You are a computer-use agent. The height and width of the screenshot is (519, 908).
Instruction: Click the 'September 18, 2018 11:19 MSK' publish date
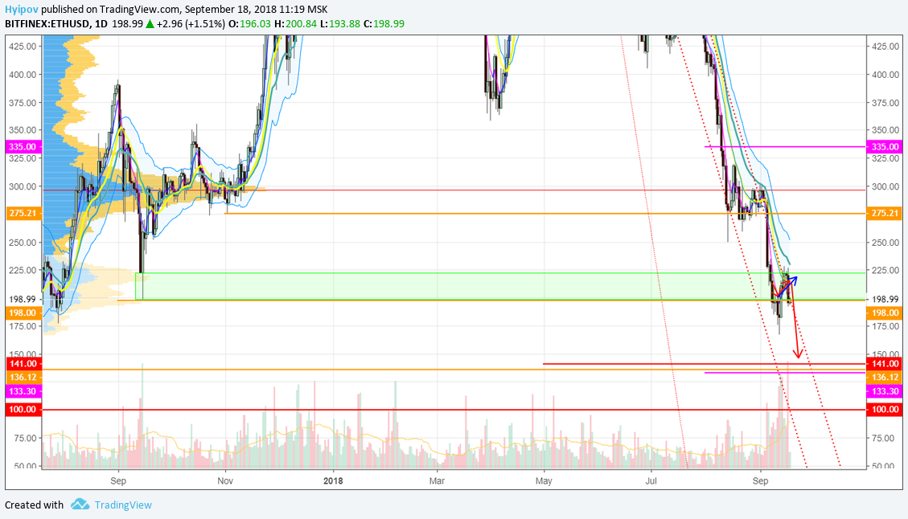256,10
